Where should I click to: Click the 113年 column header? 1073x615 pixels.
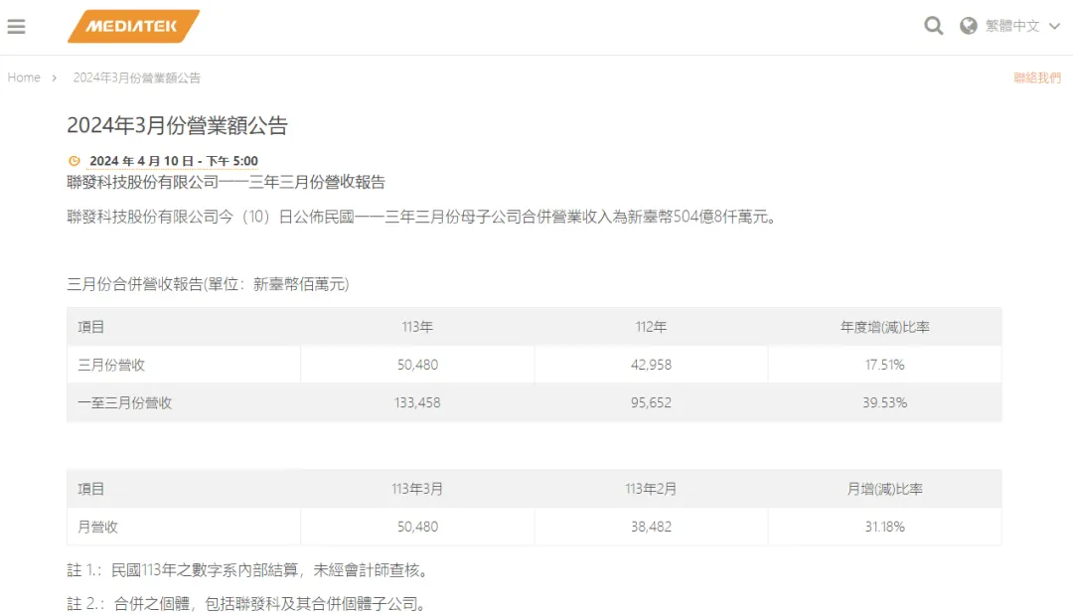coord(417,327)
